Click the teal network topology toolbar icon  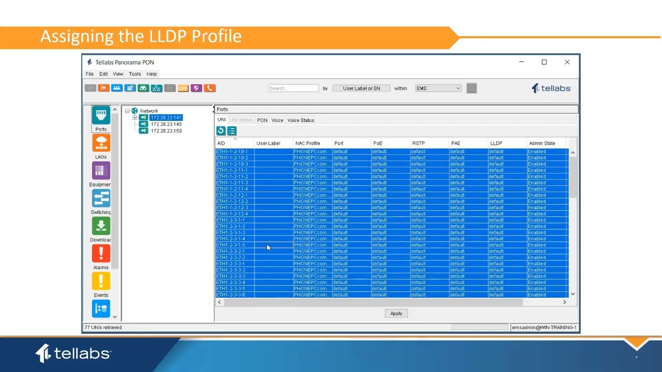point(157,88)
